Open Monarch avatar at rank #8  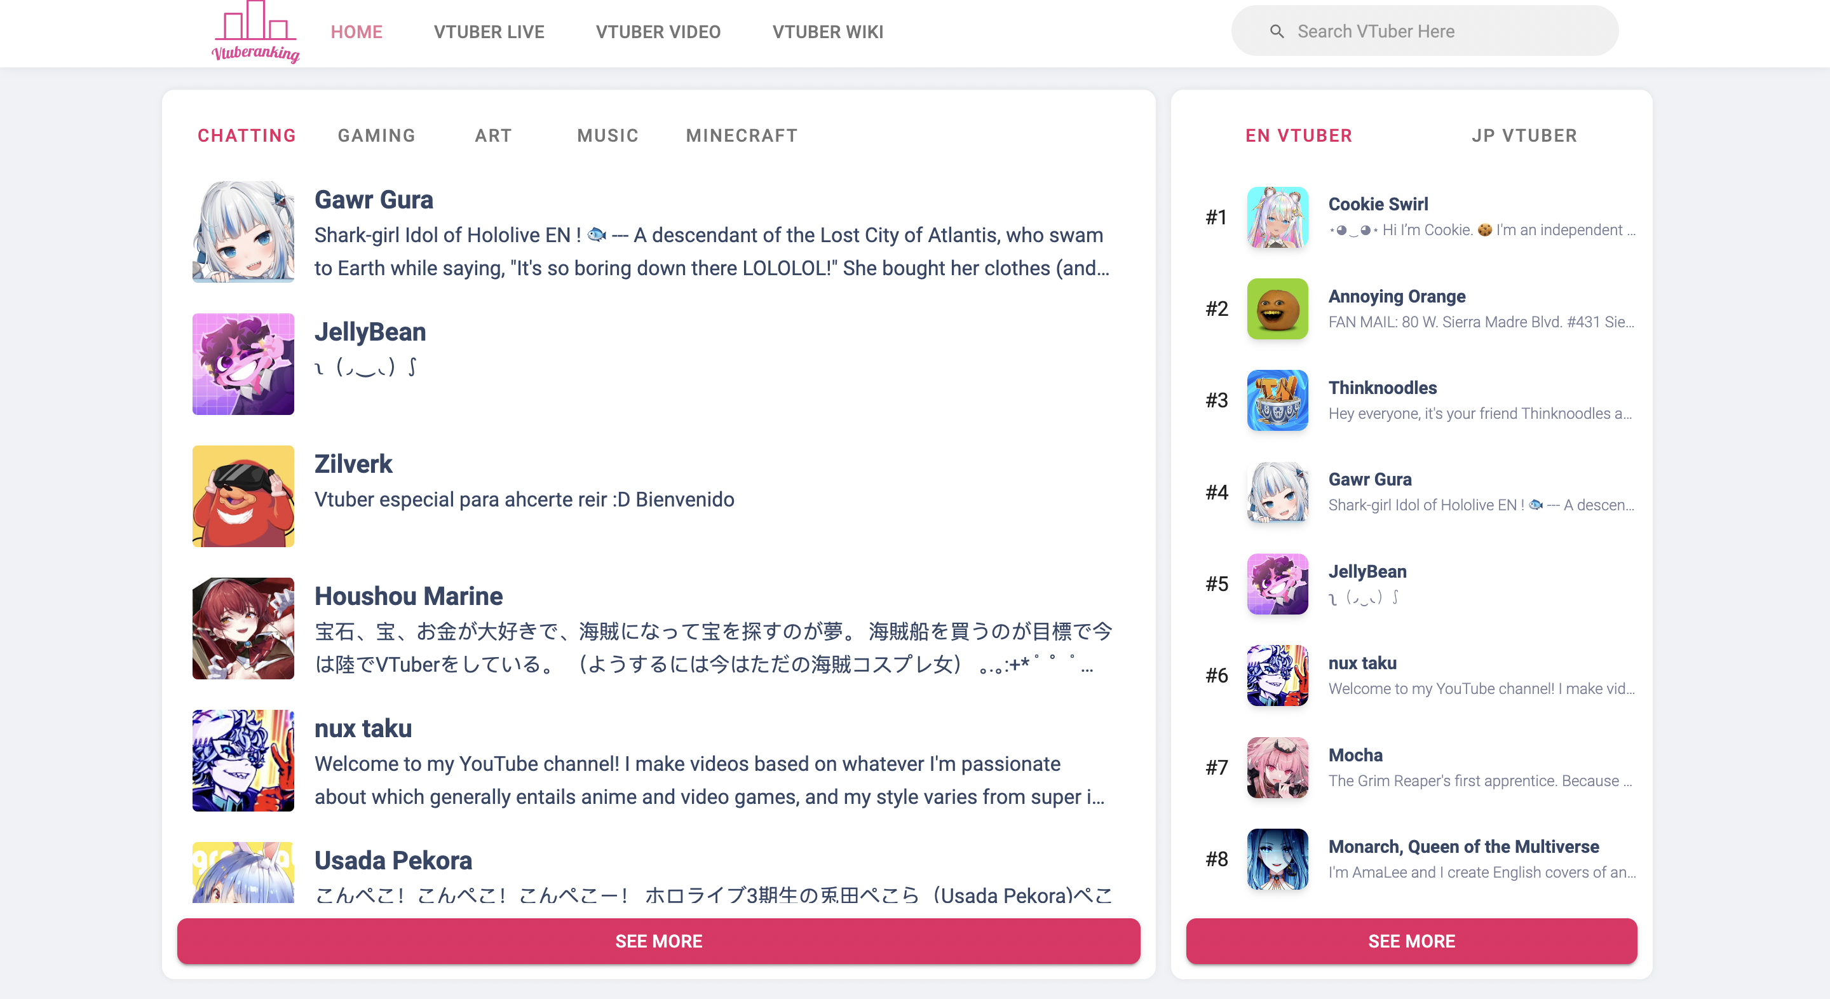(1277, 859)
